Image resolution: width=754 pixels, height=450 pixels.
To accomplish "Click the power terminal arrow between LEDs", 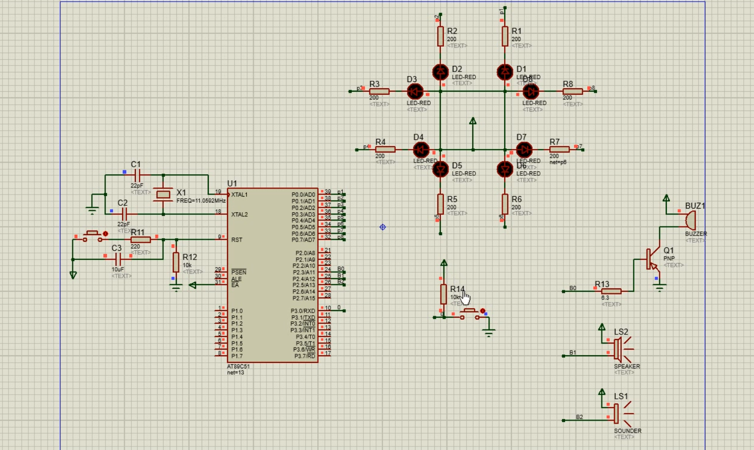I will tap(473, 121).
